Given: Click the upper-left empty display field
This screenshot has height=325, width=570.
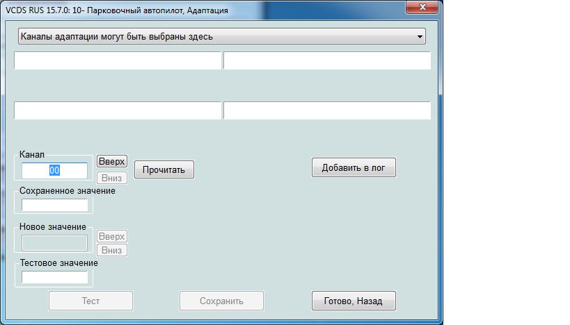Looking at the screenshot, I should point(118,61).
